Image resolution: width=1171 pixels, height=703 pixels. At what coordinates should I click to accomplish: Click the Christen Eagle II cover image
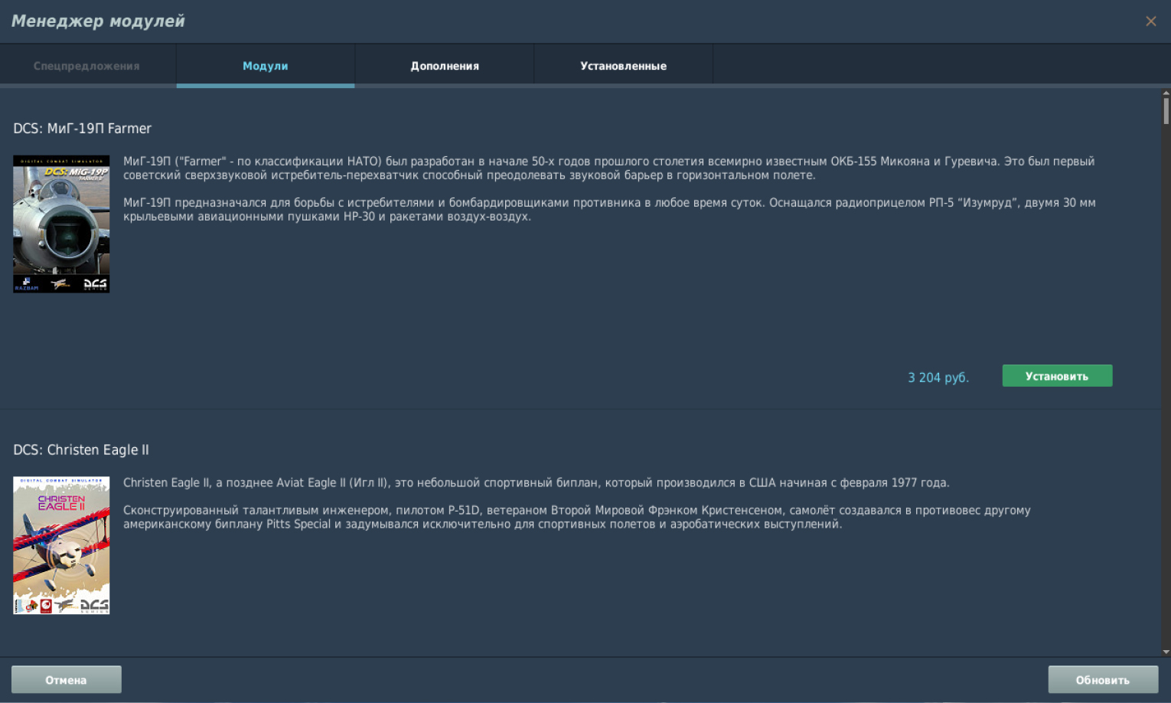pyautogui.click(x=61, y=545)
